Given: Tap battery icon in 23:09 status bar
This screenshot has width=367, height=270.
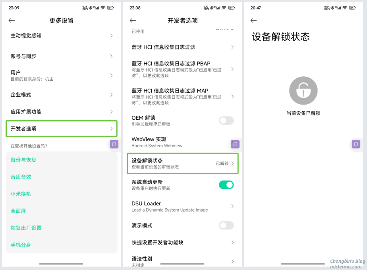Looking at the screenshot, I should [x=110, y=8].
